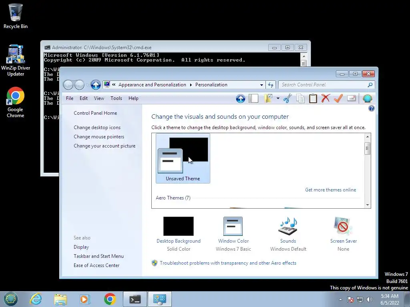Click the folder options icon with checkmark

(268, 98)
